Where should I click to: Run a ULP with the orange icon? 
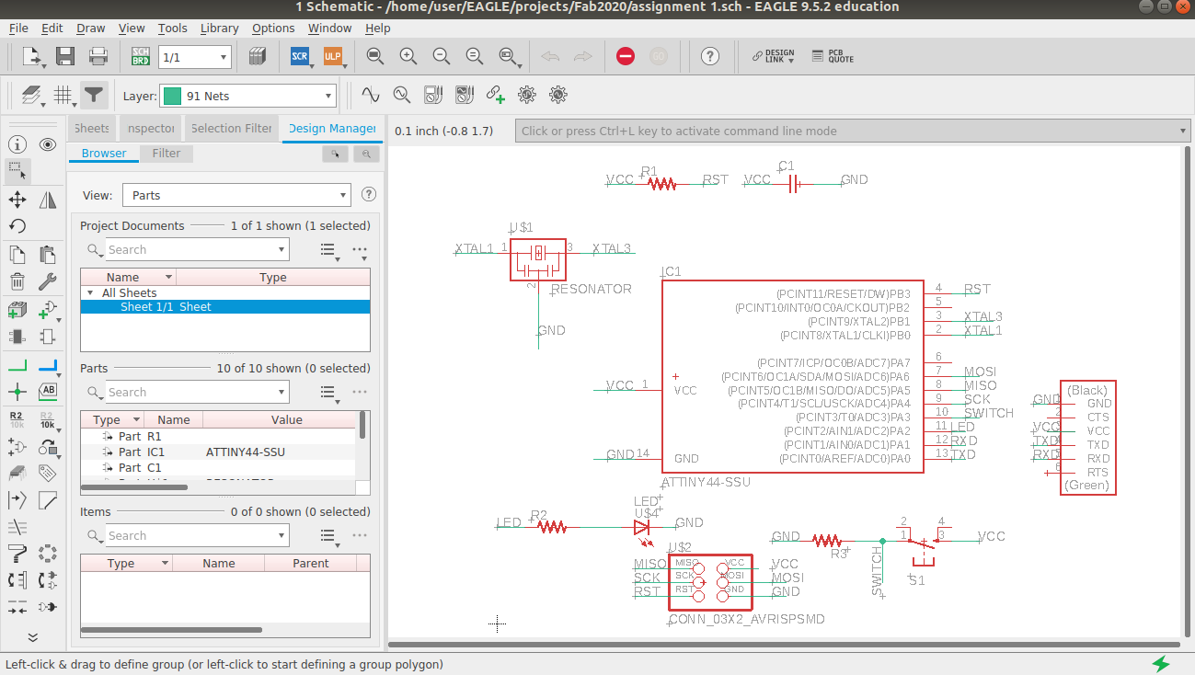[x=332, y=56]
